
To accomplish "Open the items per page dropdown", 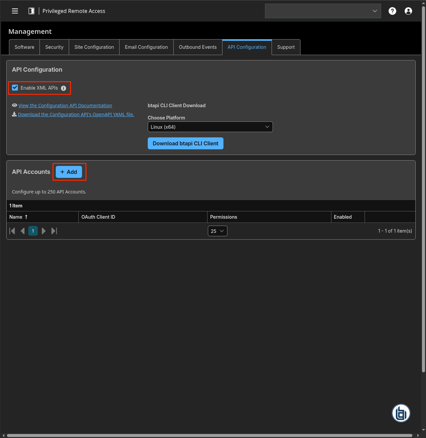I will click(x=217, y=231).
